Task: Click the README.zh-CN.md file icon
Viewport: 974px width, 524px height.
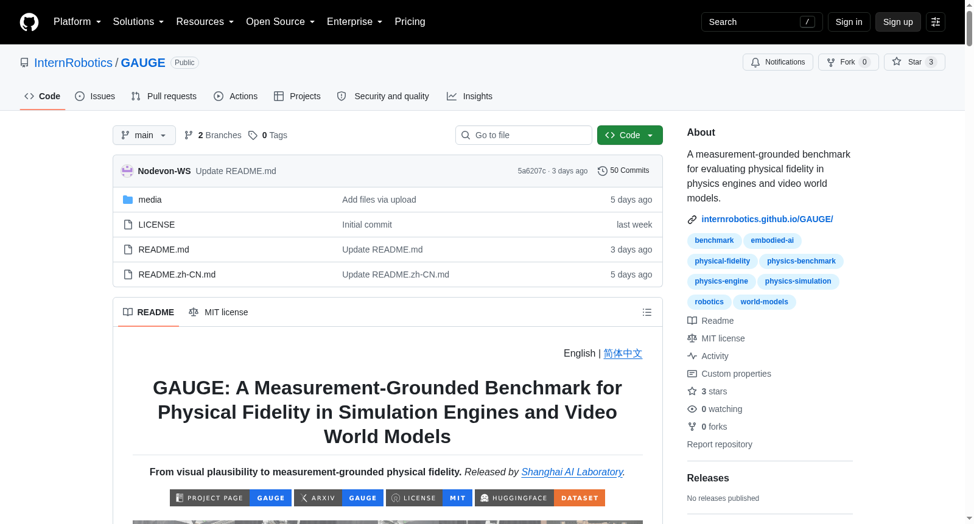Action: (x=128, y=274)
